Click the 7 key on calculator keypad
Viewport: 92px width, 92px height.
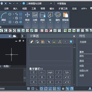[x=34, y=77]
